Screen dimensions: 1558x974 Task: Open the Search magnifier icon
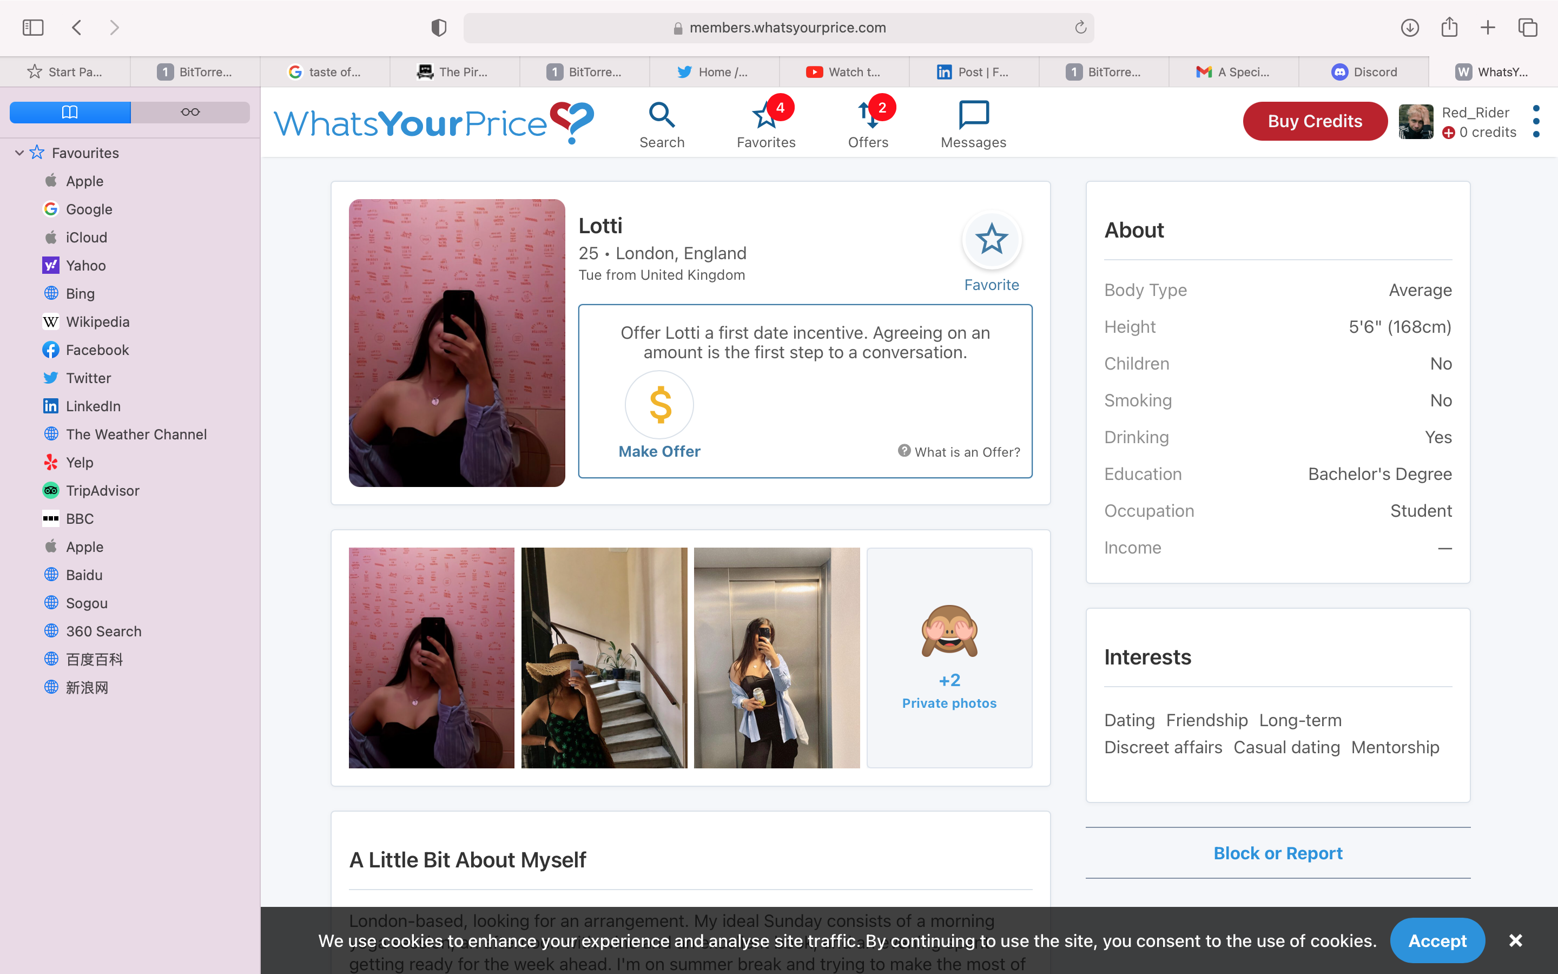tap(661, 116)
